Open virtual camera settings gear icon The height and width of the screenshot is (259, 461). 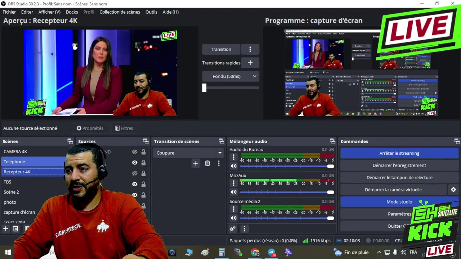(453, 190)
